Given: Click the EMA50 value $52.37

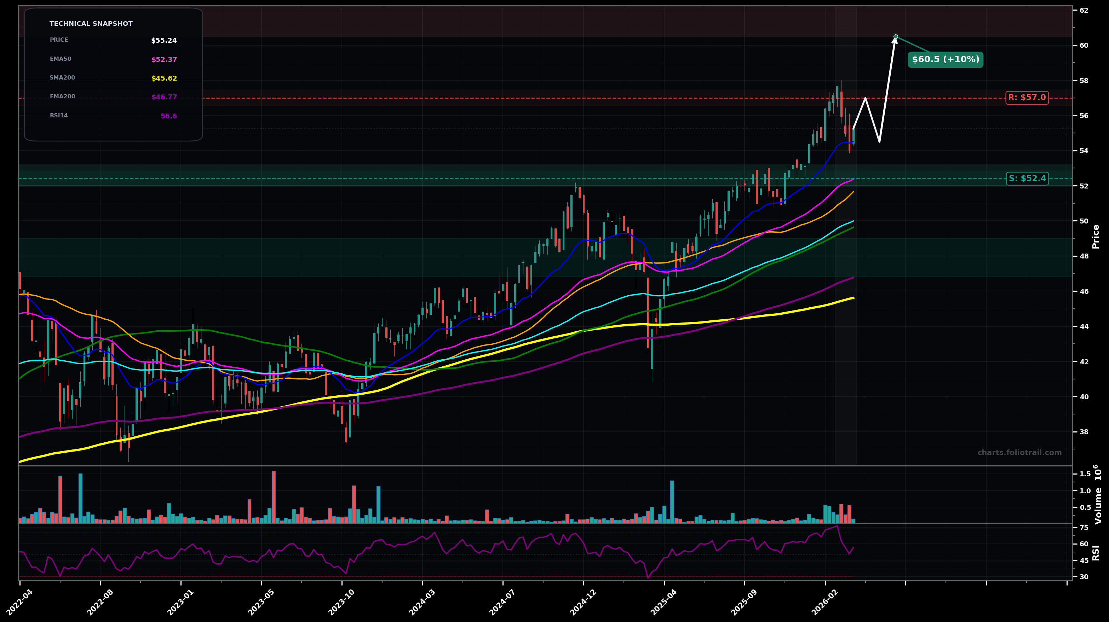Looking at the screenshot, I should [x=165, y=59].
